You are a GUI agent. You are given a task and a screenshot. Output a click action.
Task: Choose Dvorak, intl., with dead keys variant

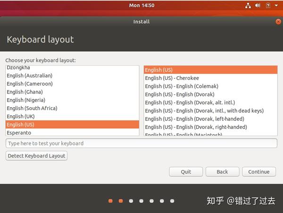[210, 111]
